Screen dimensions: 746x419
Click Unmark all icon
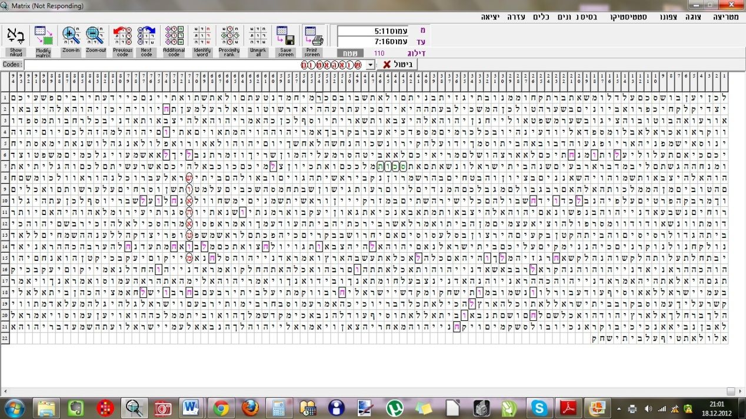tap(257, 36)
